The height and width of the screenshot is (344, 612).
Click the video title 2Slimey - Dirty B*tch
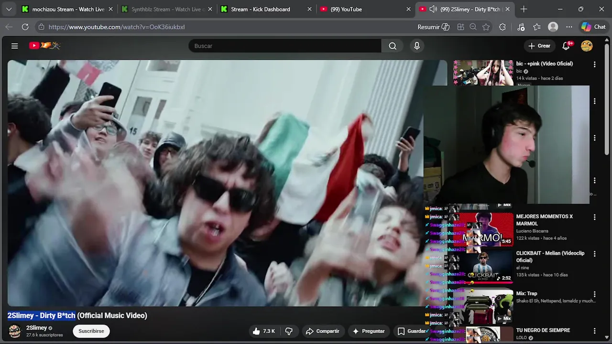[77, 315]
